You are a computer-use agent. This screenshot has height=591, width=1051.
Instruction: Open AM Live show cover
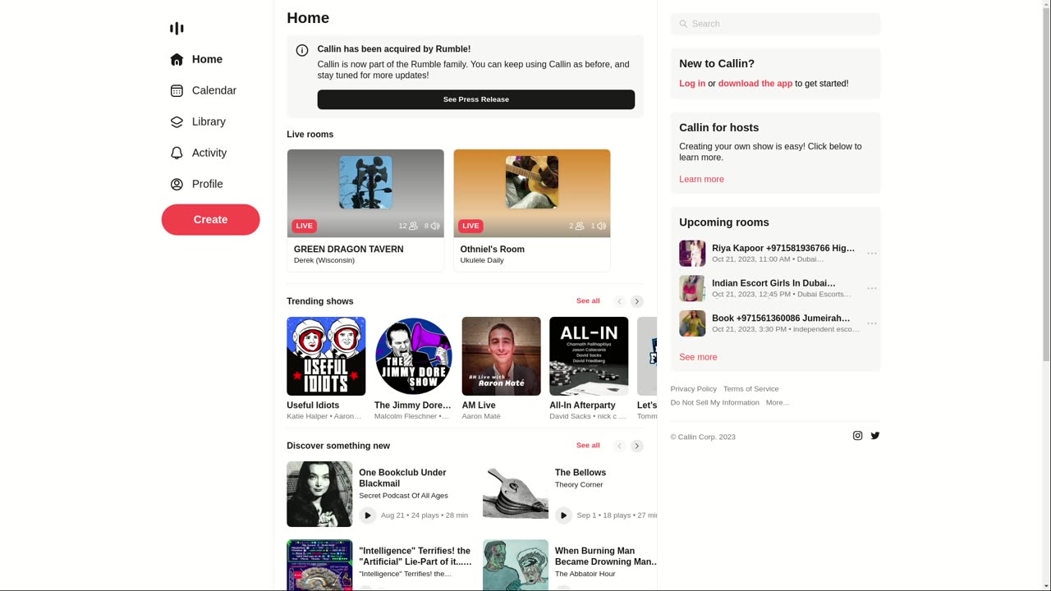pyautogui.click(x=501, y=356)
